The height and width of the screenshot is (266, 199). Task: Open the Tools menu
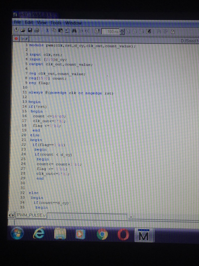(56, 23)
